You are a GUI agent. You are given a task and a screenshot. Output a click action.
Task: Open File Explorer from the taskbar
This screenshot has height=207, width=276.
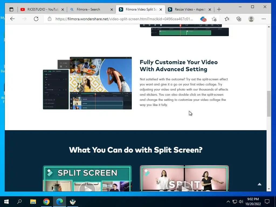click(33, 202)
